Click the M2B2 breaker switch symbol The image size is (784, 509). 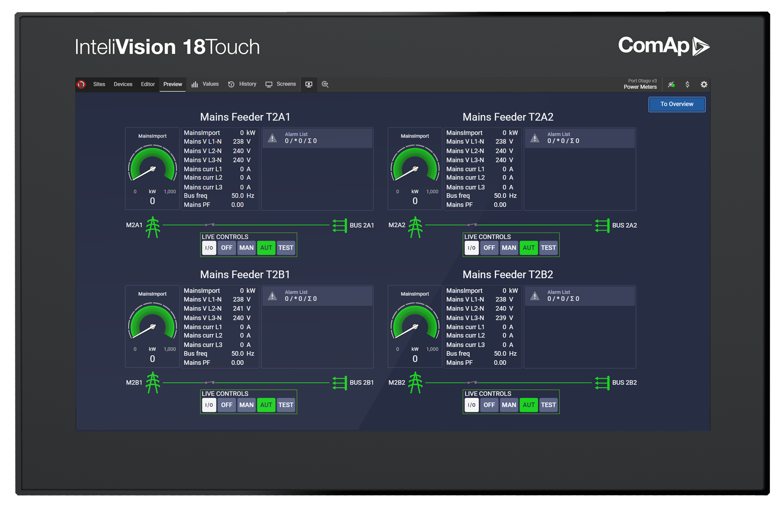pos(472,382)
